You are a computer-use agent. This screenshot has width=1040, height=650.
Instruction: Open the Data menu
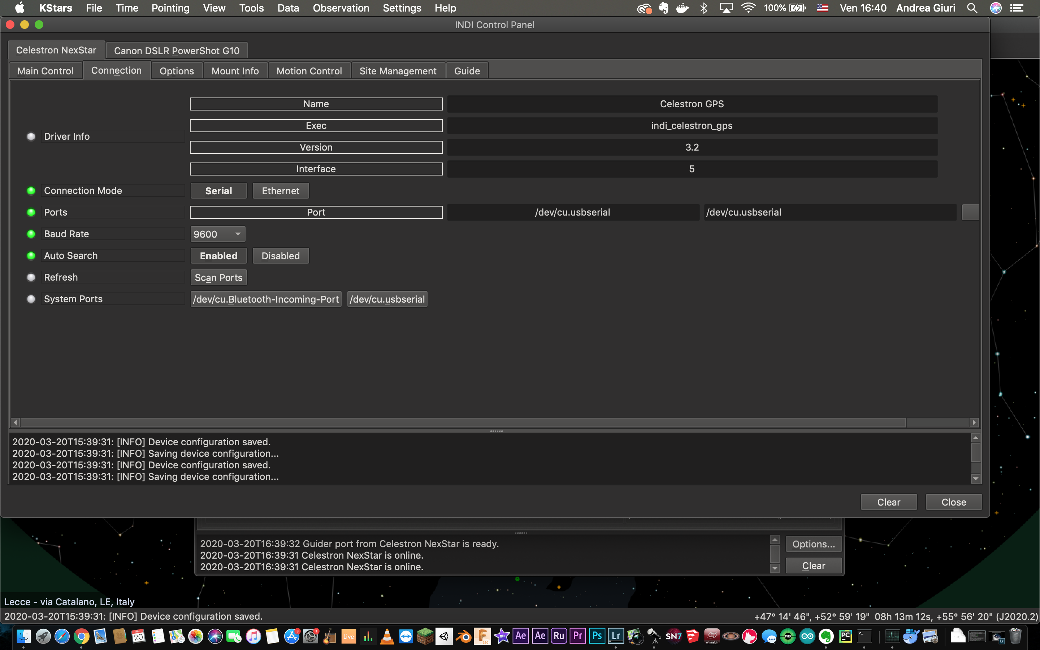[288, 8]
